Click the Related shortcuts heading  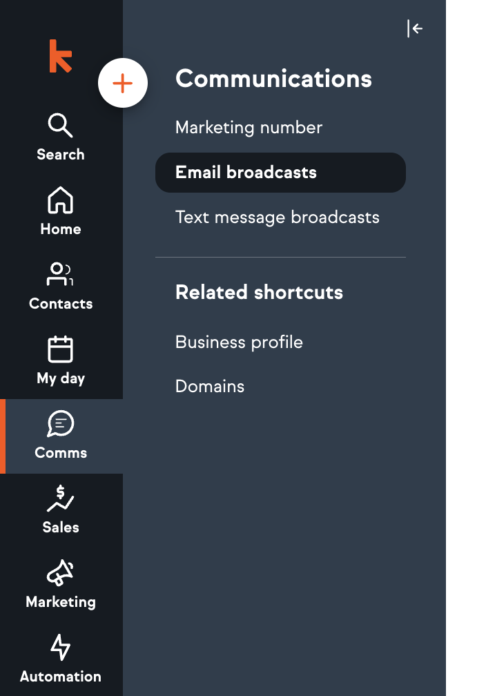pyautogui.click(x=259, y=292)
